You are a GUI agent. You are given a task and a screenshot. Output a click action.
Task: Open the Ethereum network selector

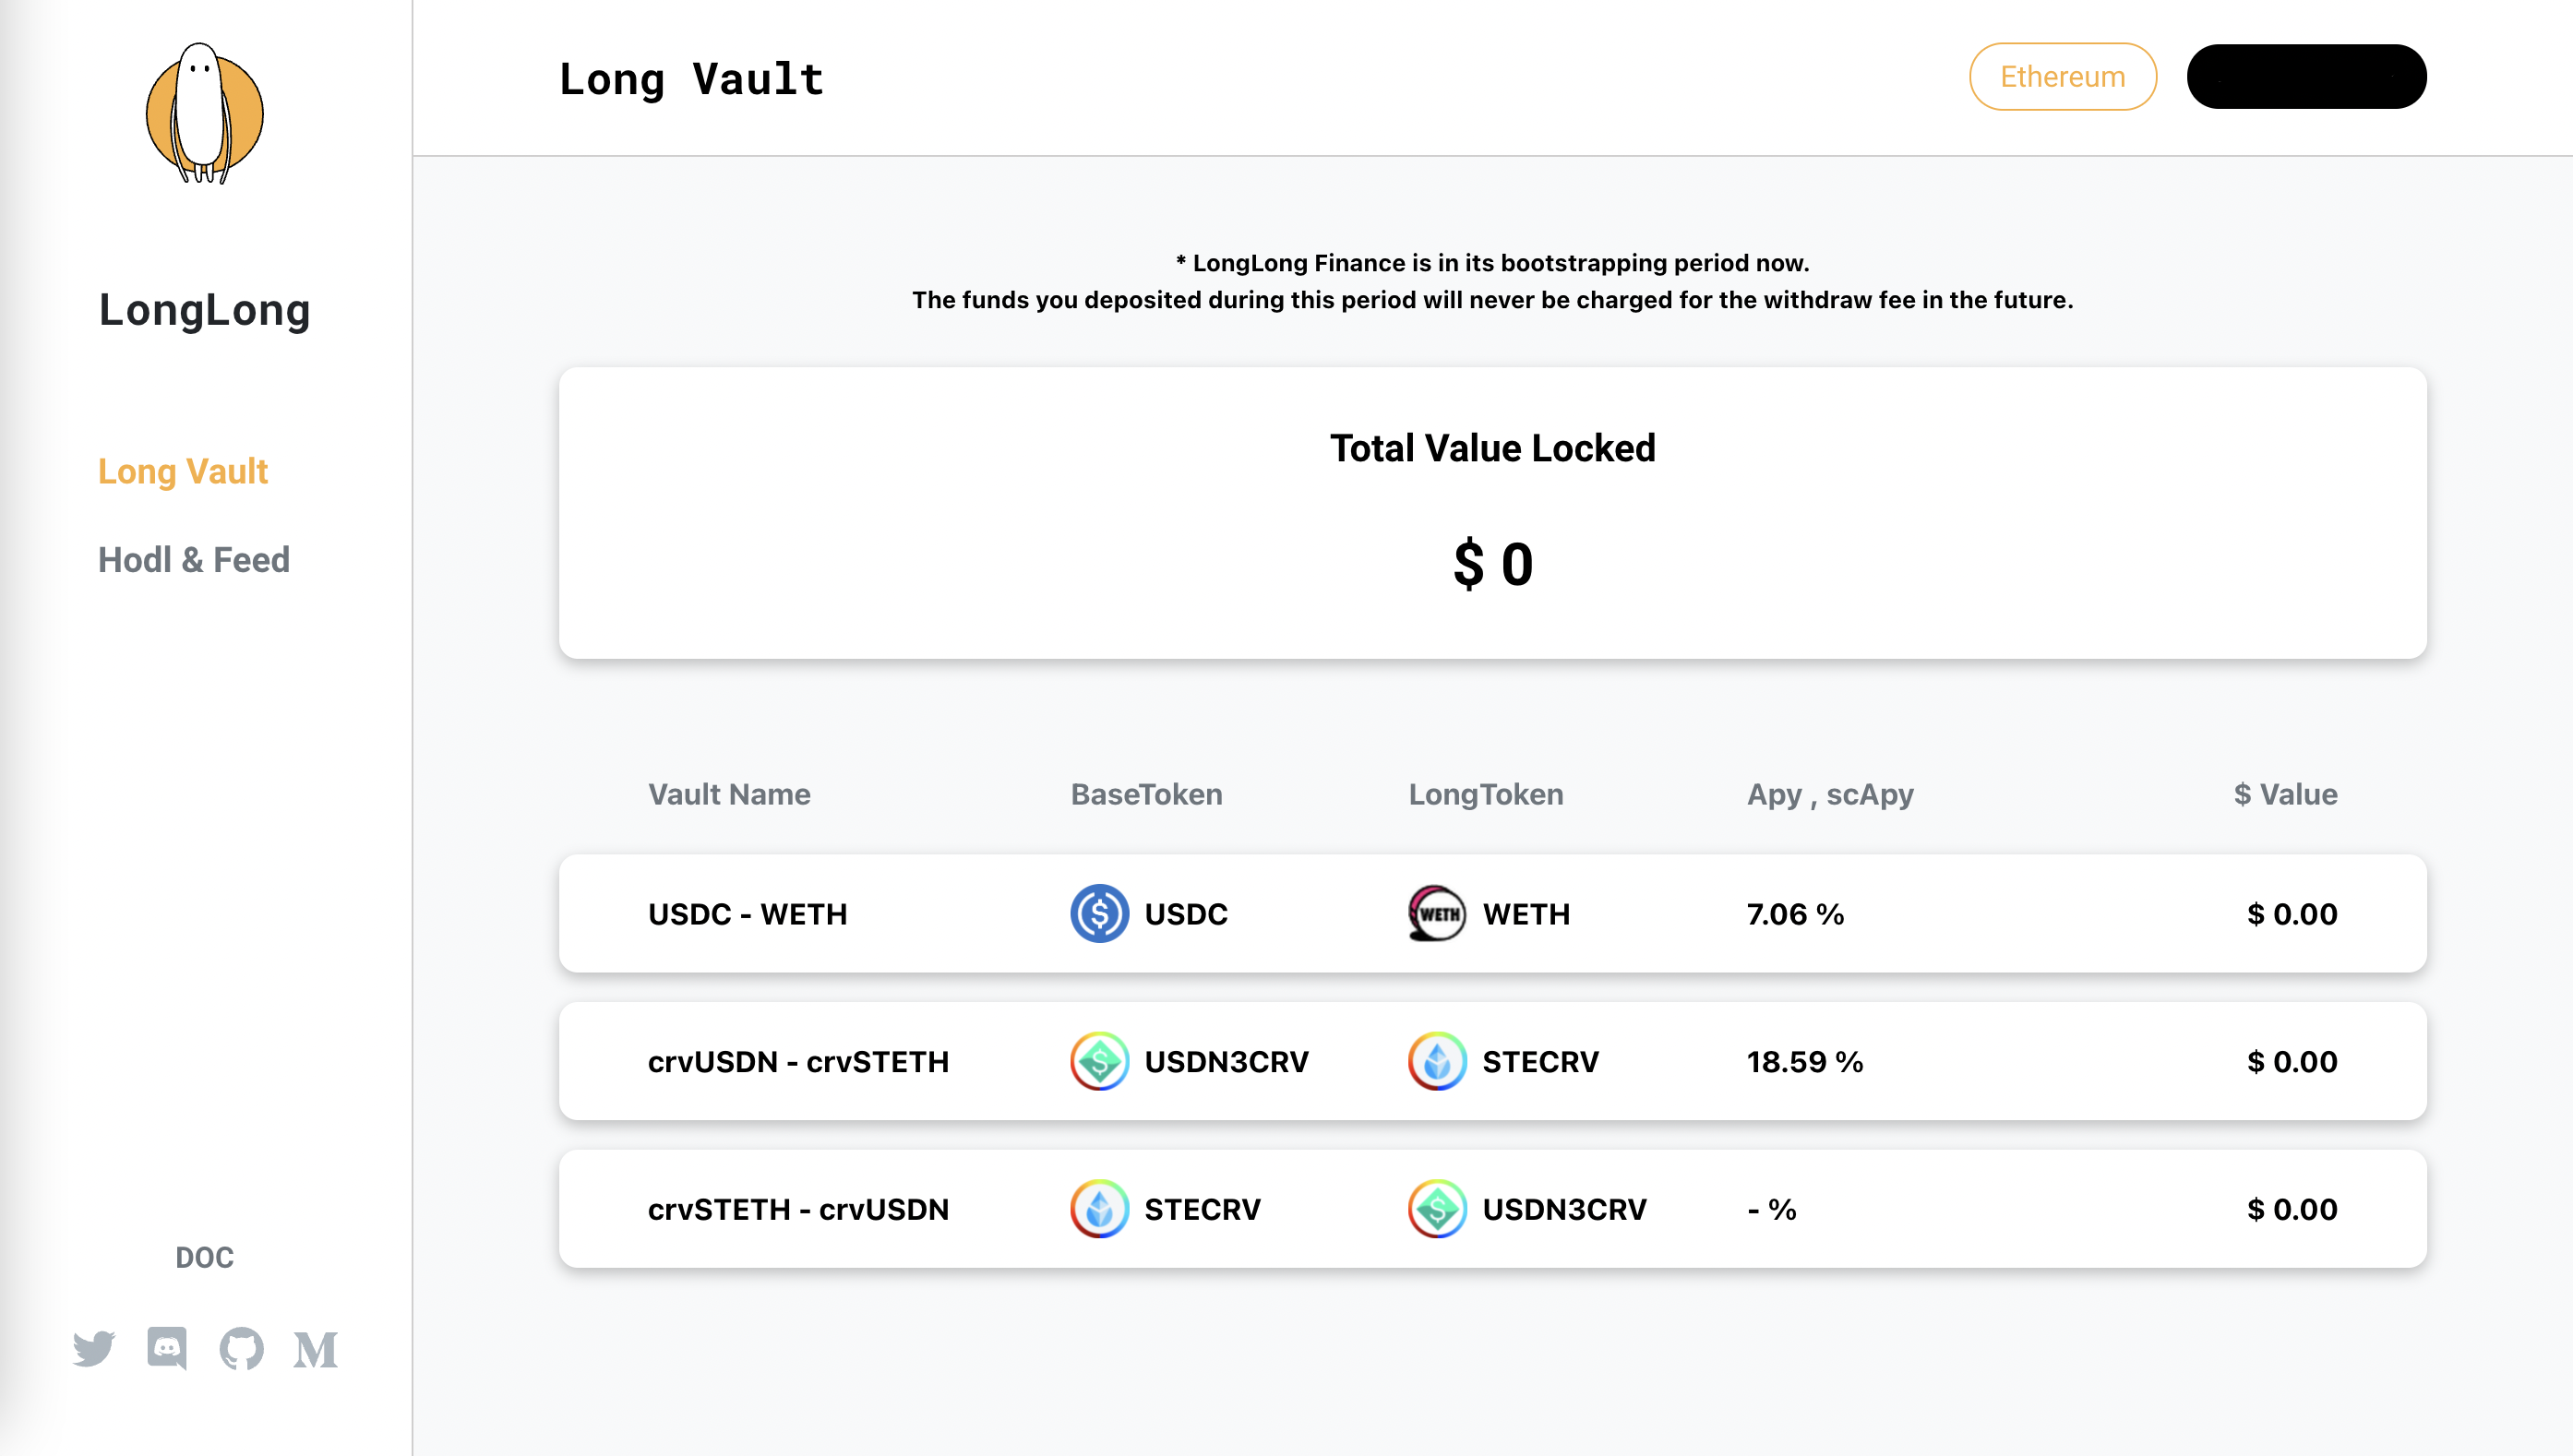coord(2062,77)
